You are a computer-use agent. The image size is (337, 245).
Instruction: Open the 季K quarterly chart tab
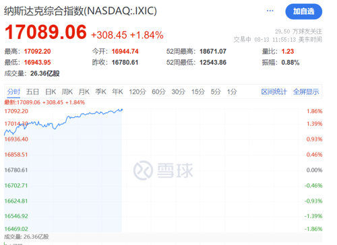(100, 92)
